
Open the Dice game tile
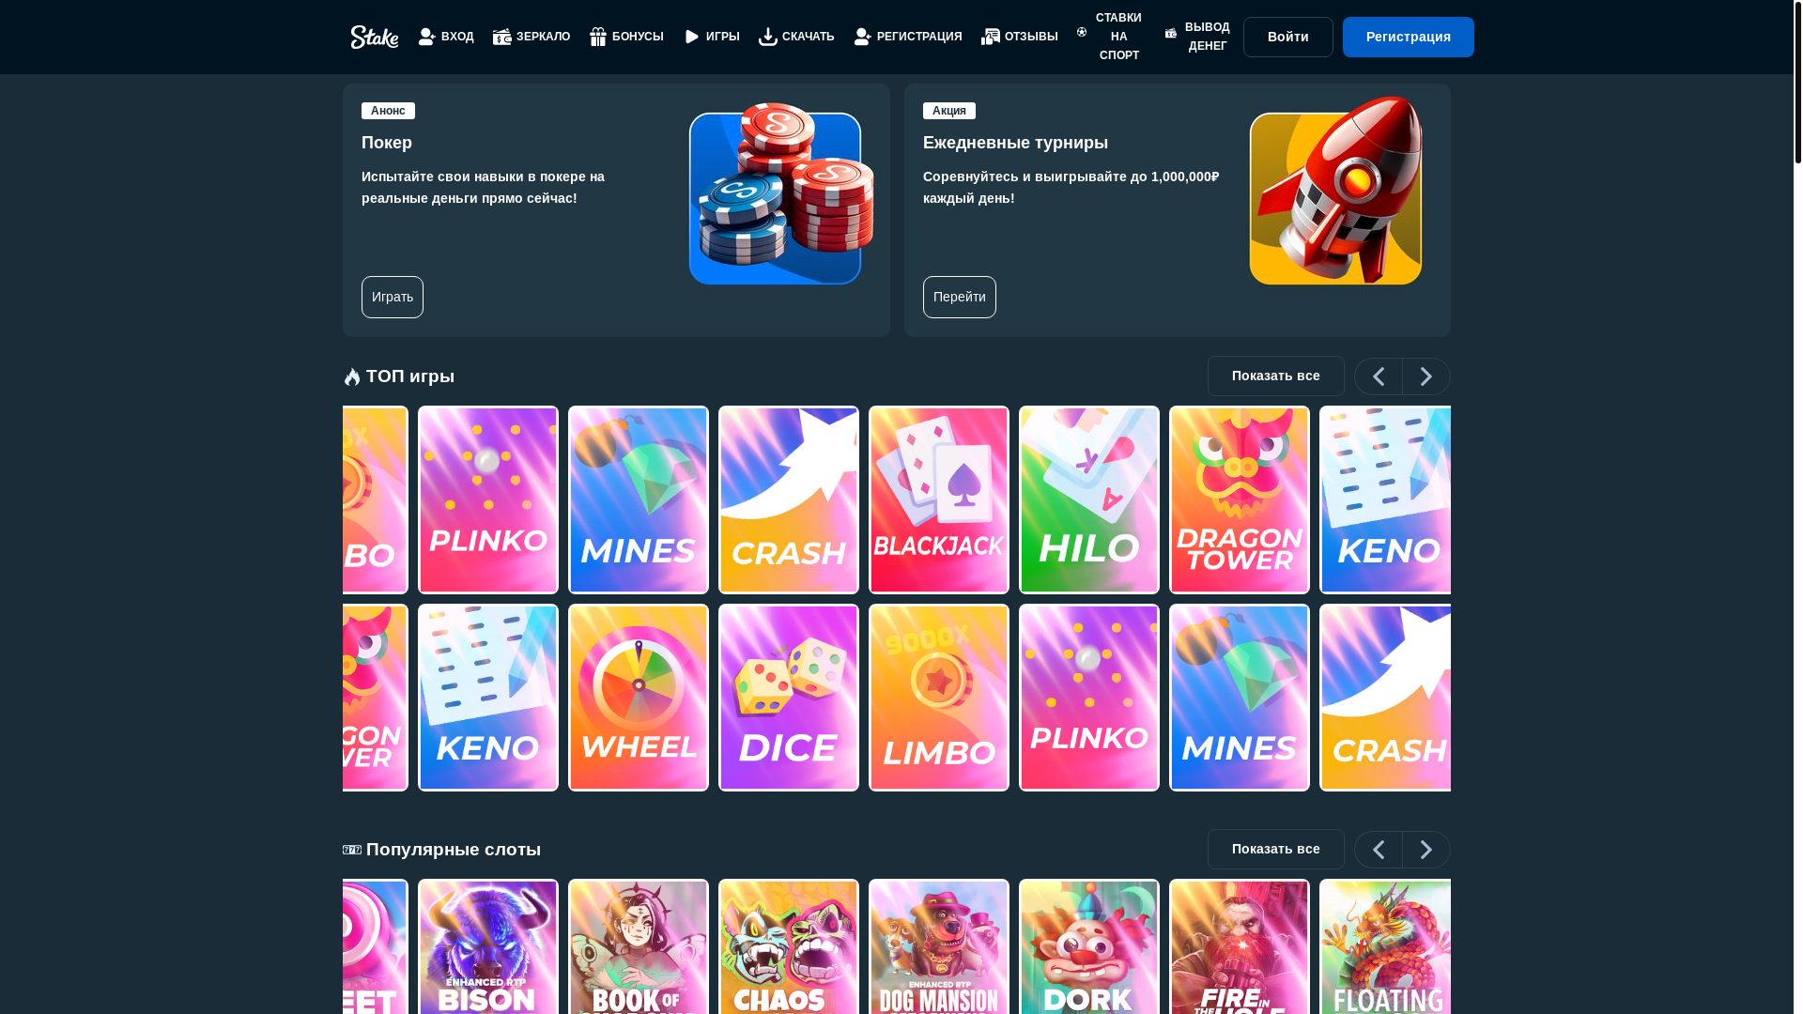pyautogui.click(x=789, y=697)
